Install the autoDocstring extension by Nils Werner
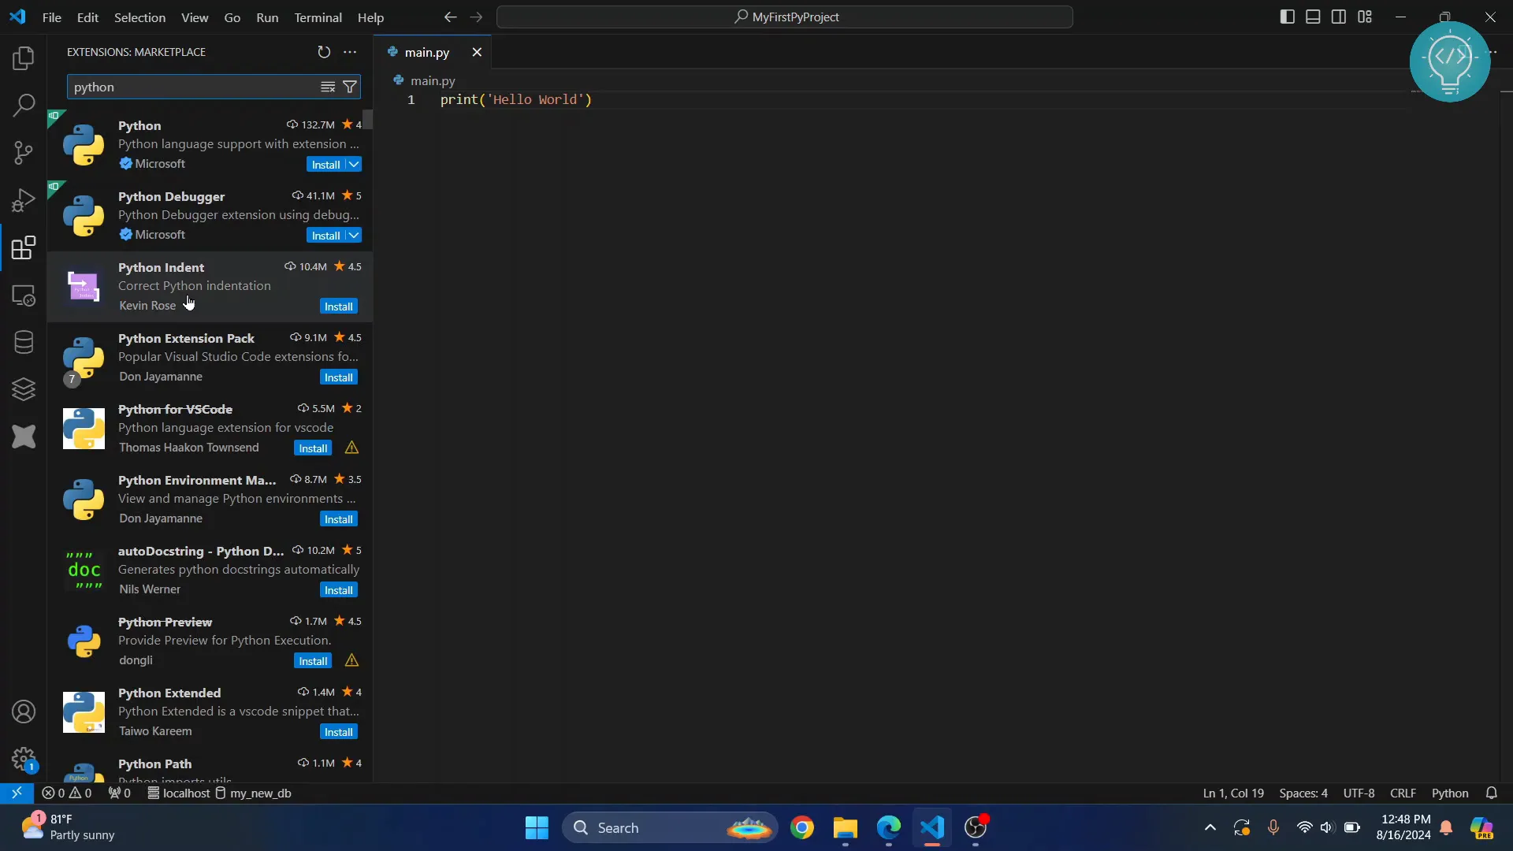Image resolution: width=1513 pixels, height=851 pixels. point(338,589)
